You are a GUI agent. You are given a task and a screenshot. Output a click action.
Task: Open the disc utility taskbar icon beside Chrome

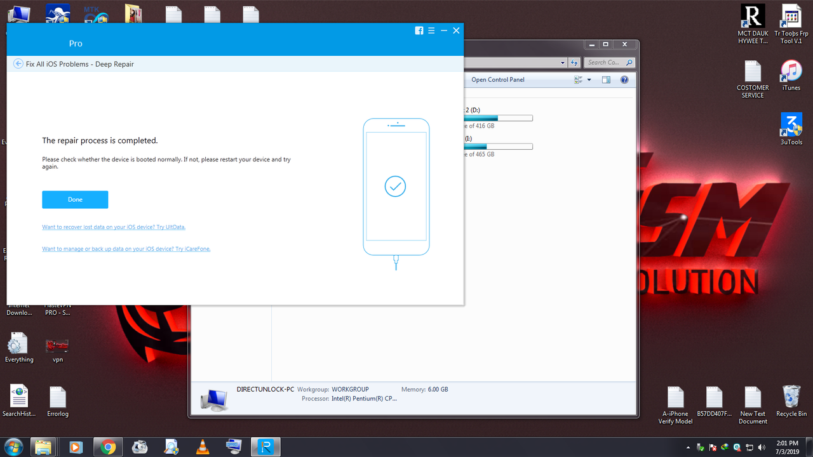pyautogui.click(x=140, y=447)
